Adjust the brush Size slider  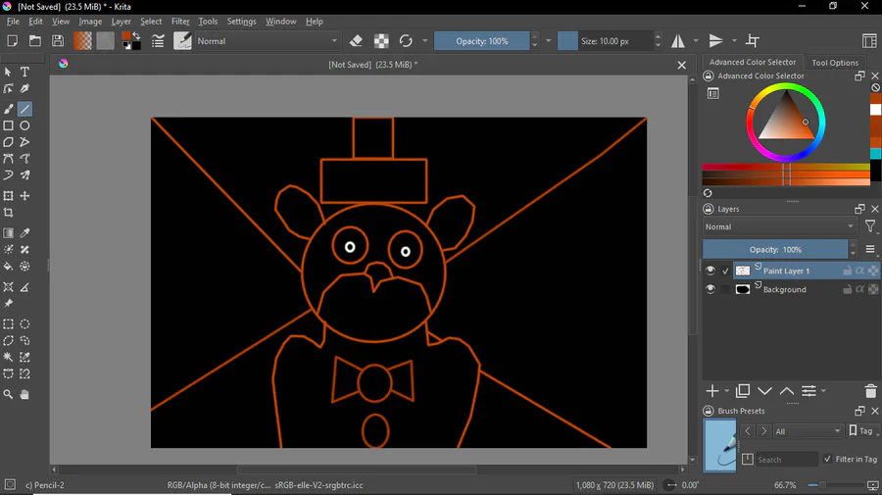click(x=606, y=41)
